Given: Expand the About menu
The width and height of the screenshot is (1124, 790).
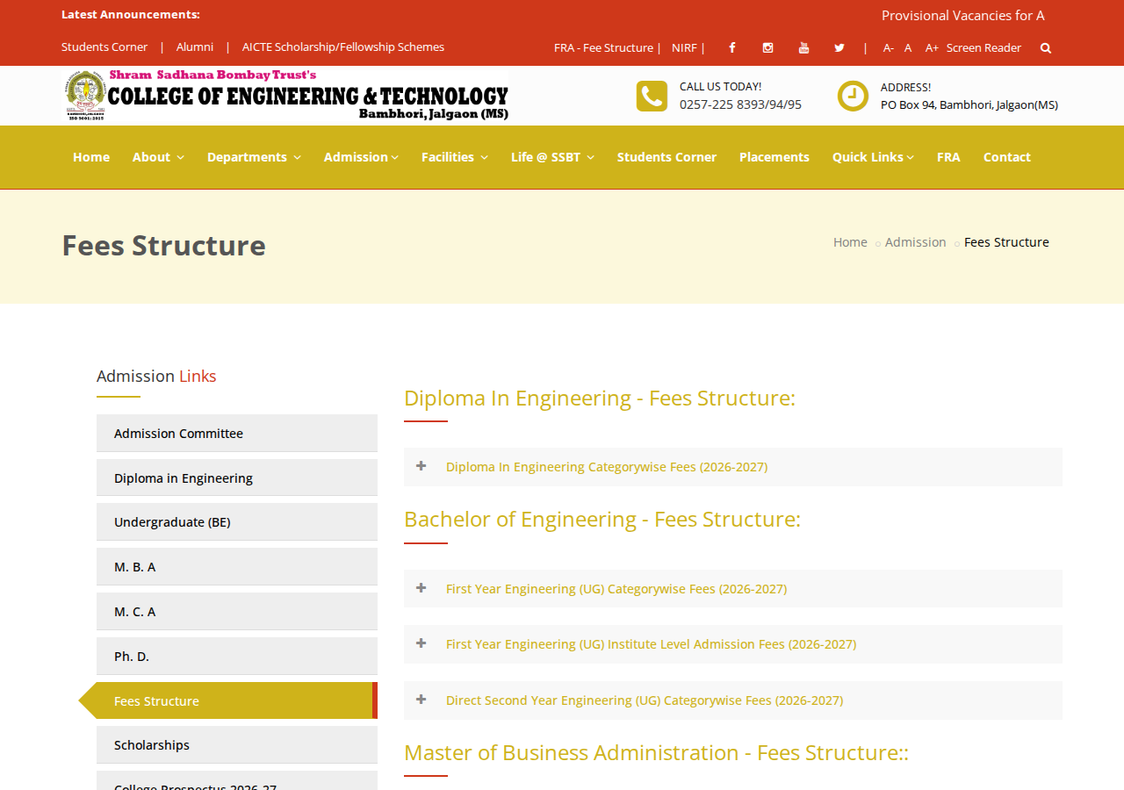Looking at the screenshot, I should 158,157.
